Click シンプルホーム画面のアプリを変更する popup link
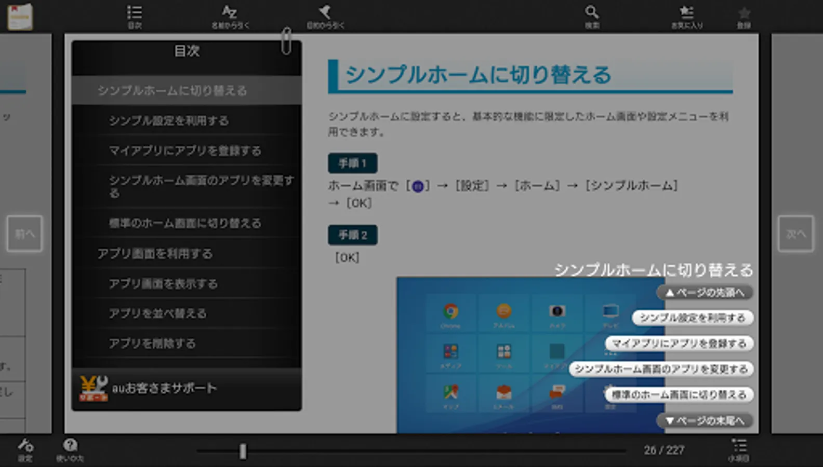Viewport: 823px width, 467px height. (x=661, y=369)
